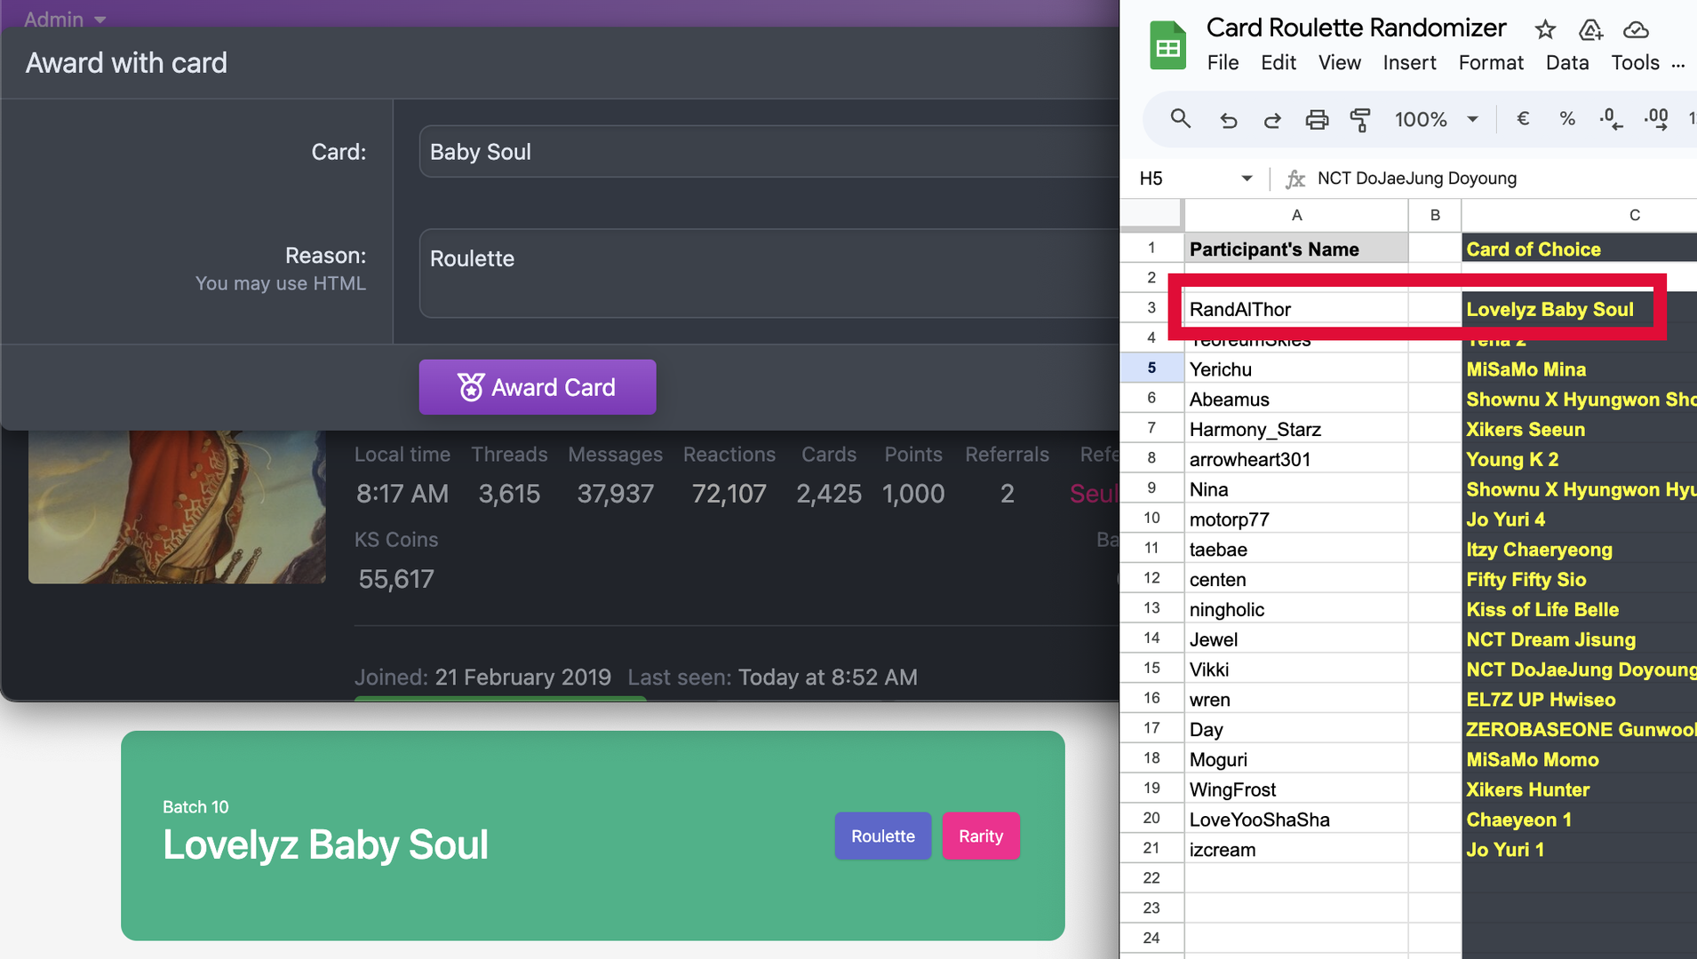Open the Data menu in Sheets

[1567, 63]
